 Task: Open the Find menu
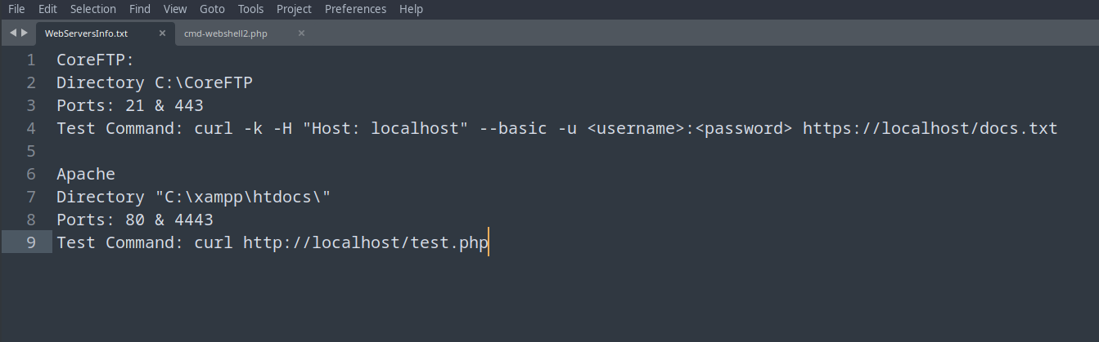(140, 9)
